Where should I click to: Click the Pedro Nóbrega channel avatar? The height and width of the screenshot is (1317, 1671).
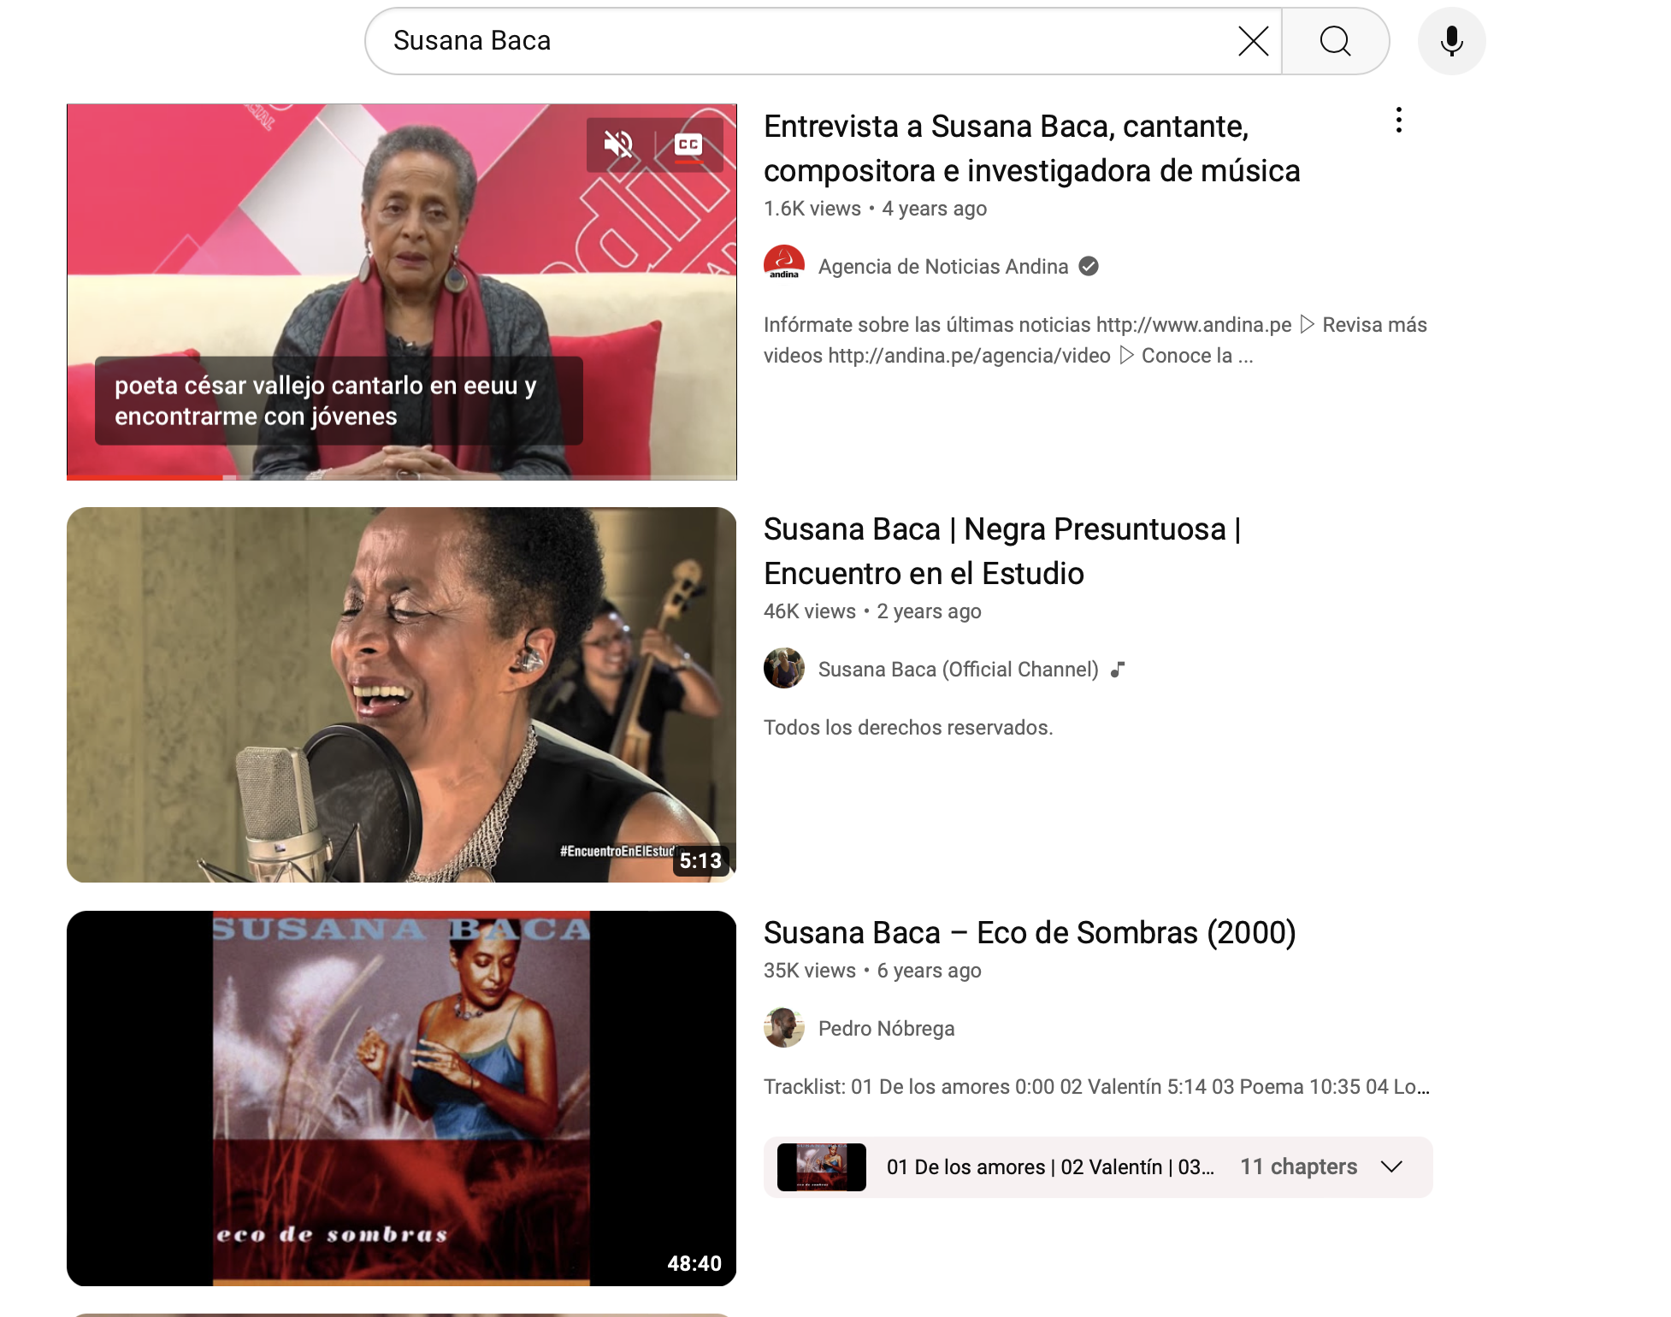pyautogui.click(x=783, y=1028)
